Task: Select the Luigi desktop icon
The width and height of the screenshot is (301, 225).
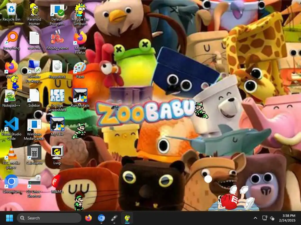Action: [x=57, y=155]
